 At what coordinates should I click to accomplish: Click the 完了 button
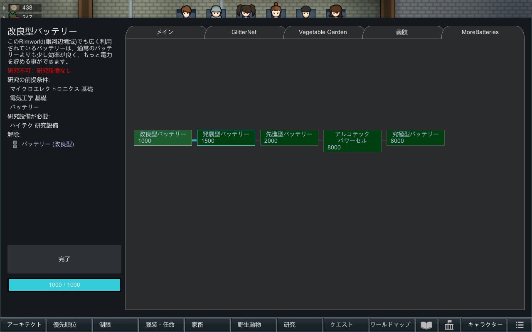tap(64, 259)
